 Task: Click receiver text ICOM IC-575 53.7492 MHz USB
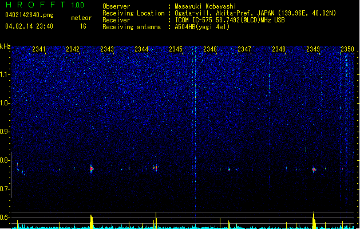pyautogui.click(x=230, y=20)
